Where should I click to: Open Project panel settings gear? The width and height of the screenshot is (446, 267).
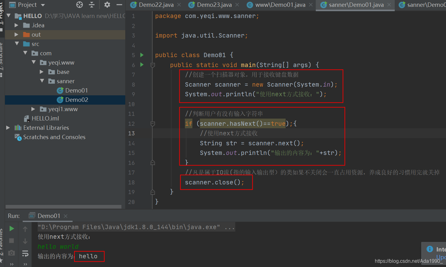[x=107, y=5]
